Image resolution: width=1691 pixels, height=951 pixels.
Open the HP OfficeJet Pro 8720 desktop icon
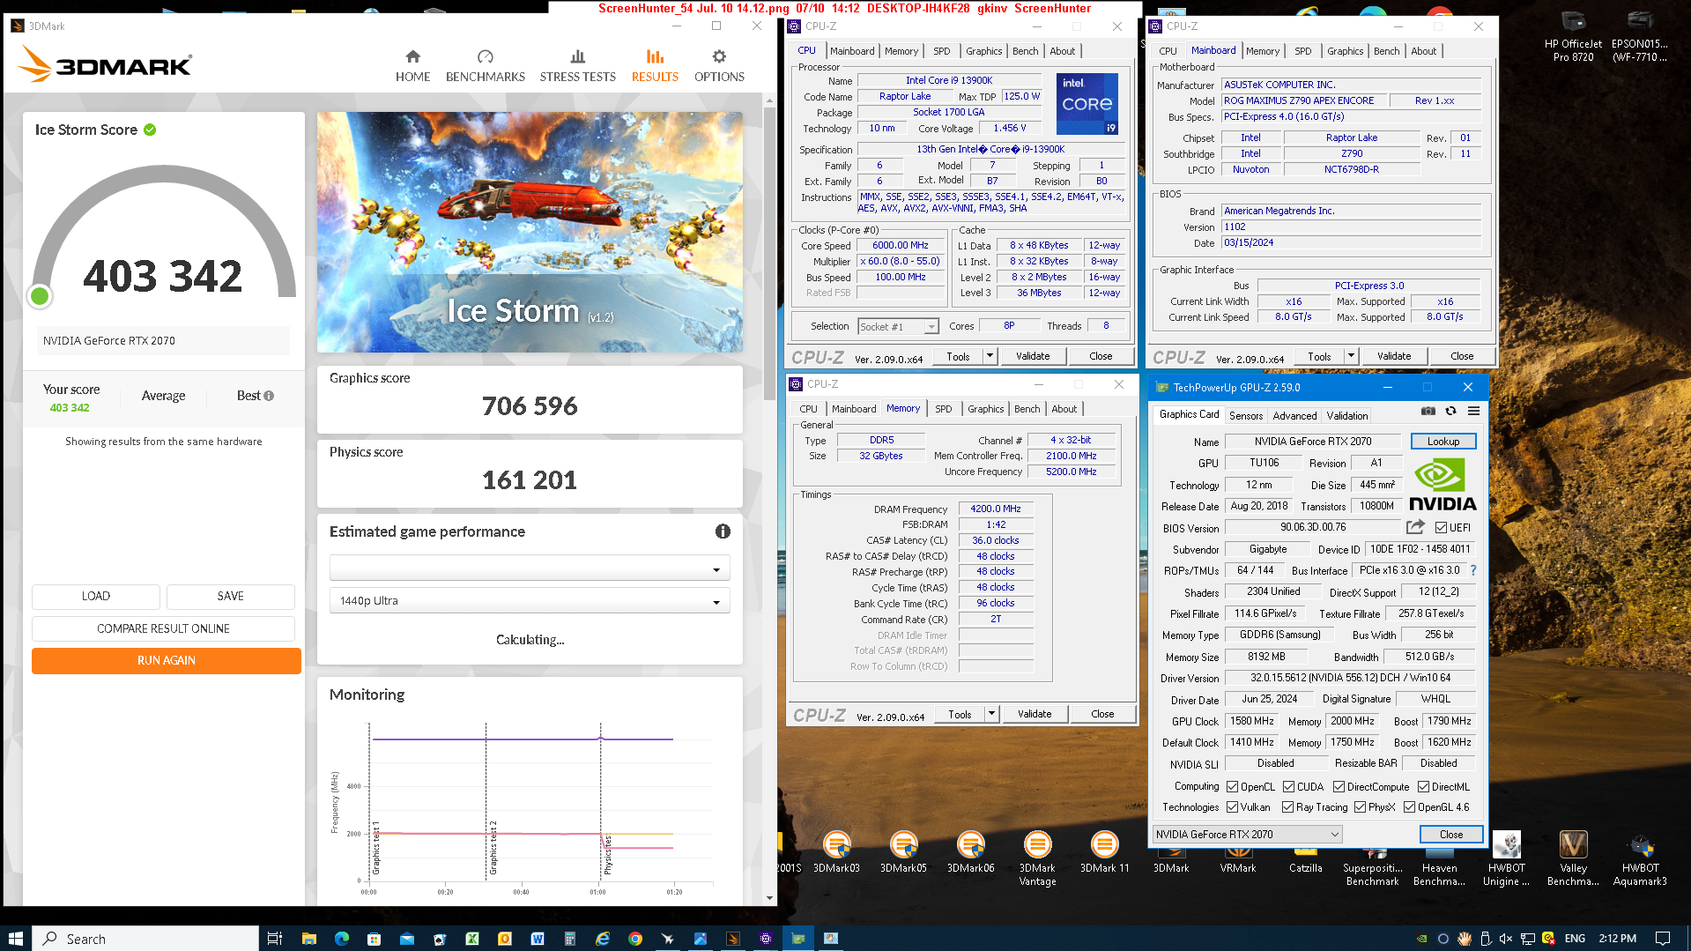pos(1573,37)
